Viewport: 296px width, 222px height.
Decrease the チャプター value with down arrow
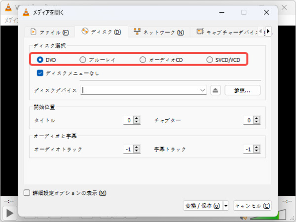[x=257, y=122]
